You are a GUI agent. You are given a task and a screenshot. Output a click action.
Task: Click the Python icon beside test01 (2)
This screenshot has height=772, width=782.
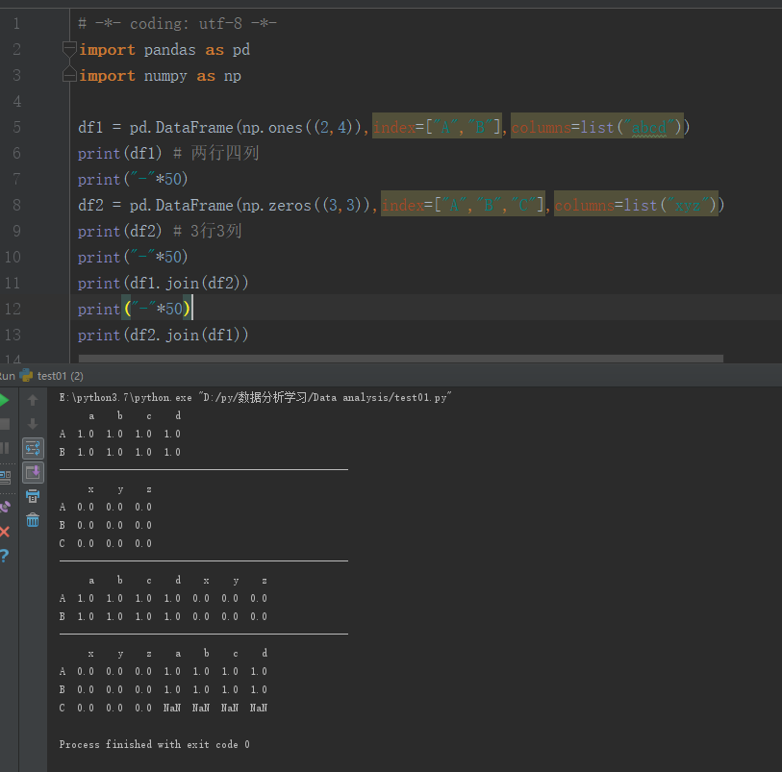pyautogui.click(x=26, y=376)
